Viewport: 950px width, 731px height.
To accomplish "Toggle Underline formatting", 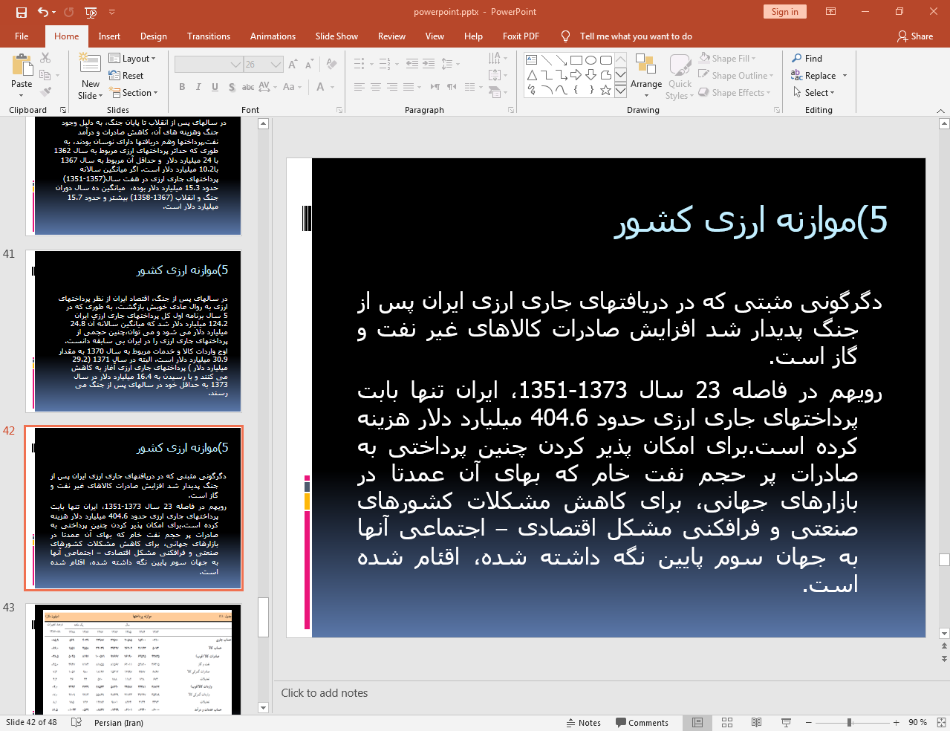I will [215, 87].
